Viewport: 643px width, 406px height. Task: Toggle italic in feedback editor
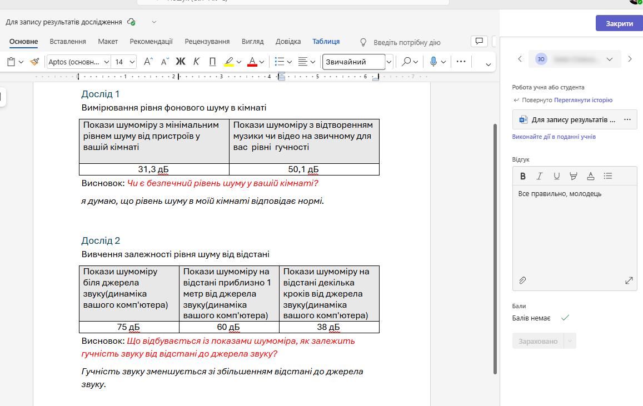coord(540,176)
